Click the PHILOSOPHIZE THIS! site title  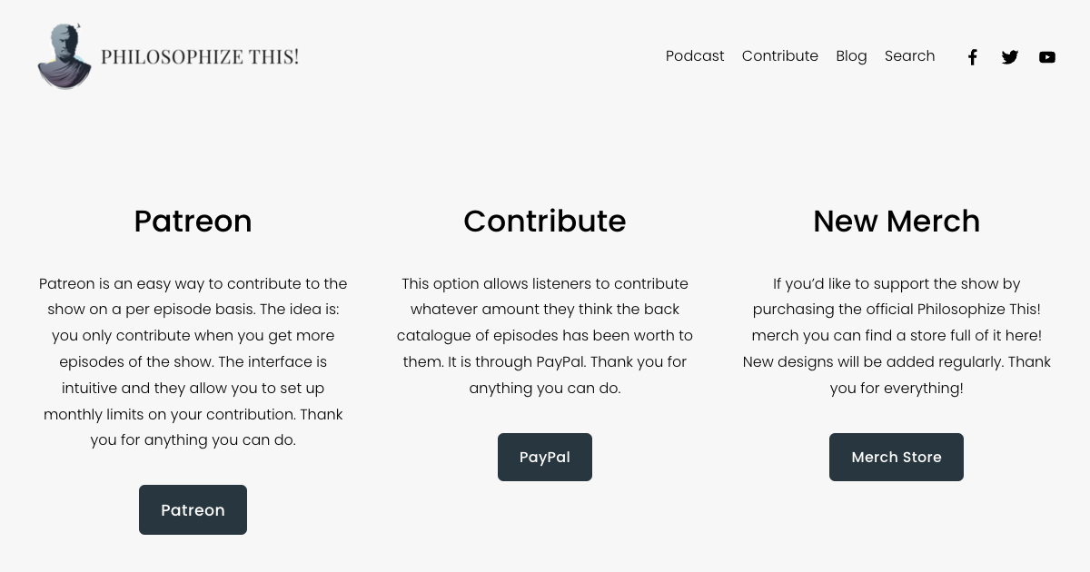[x=200, y=56]
